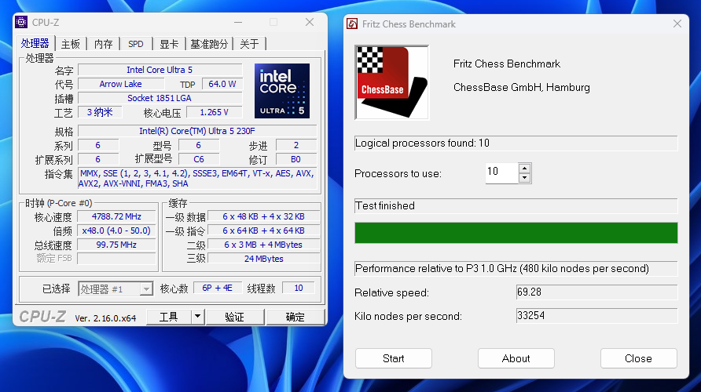Screen dimensions: 701x392
Task: Click the CPU-Z version text Ver. 2.16.0.x64
Action: 105,318
